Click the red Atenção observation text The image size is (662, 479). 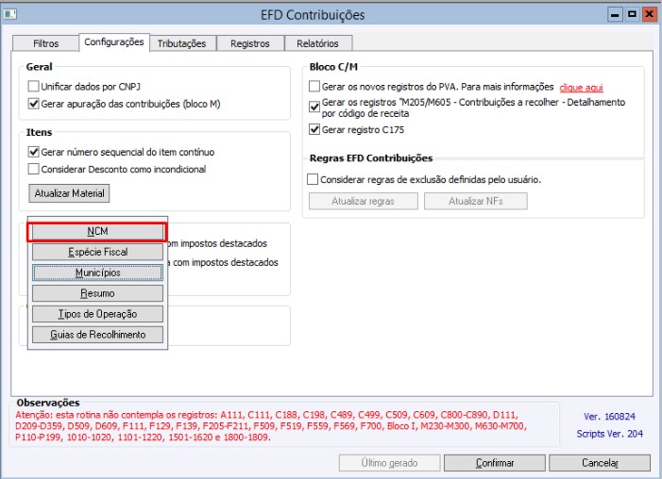(271, 426)
